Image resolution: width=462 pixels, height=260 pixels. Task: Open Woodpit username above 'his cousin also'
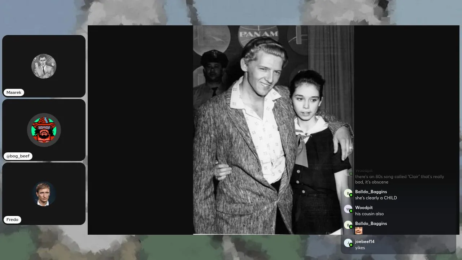point(364,208)
